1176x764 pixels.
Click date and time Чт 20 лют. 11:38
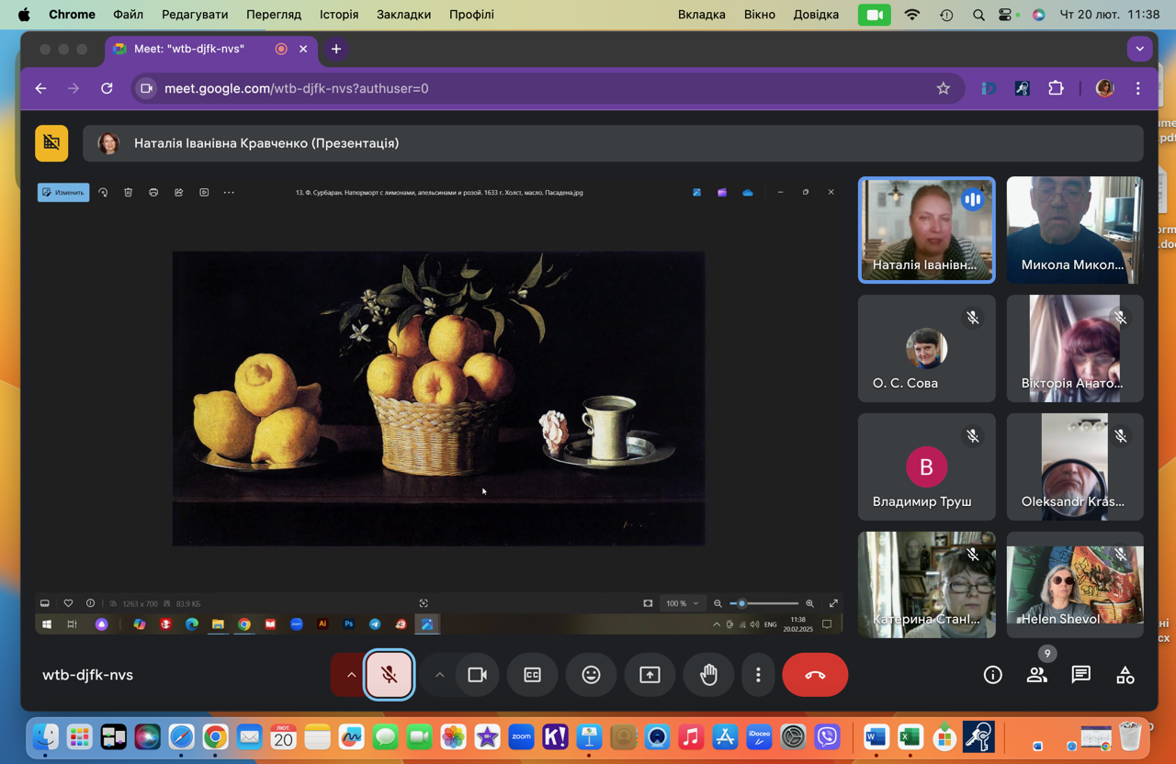(x=1110, y=15)
